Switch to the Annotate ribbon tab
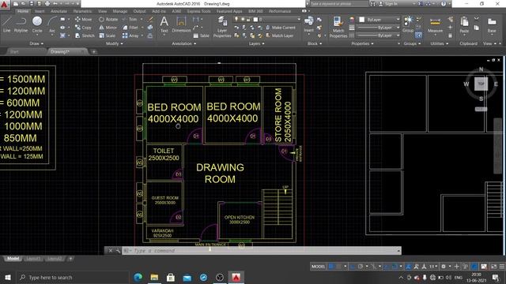 pos(59,11)
